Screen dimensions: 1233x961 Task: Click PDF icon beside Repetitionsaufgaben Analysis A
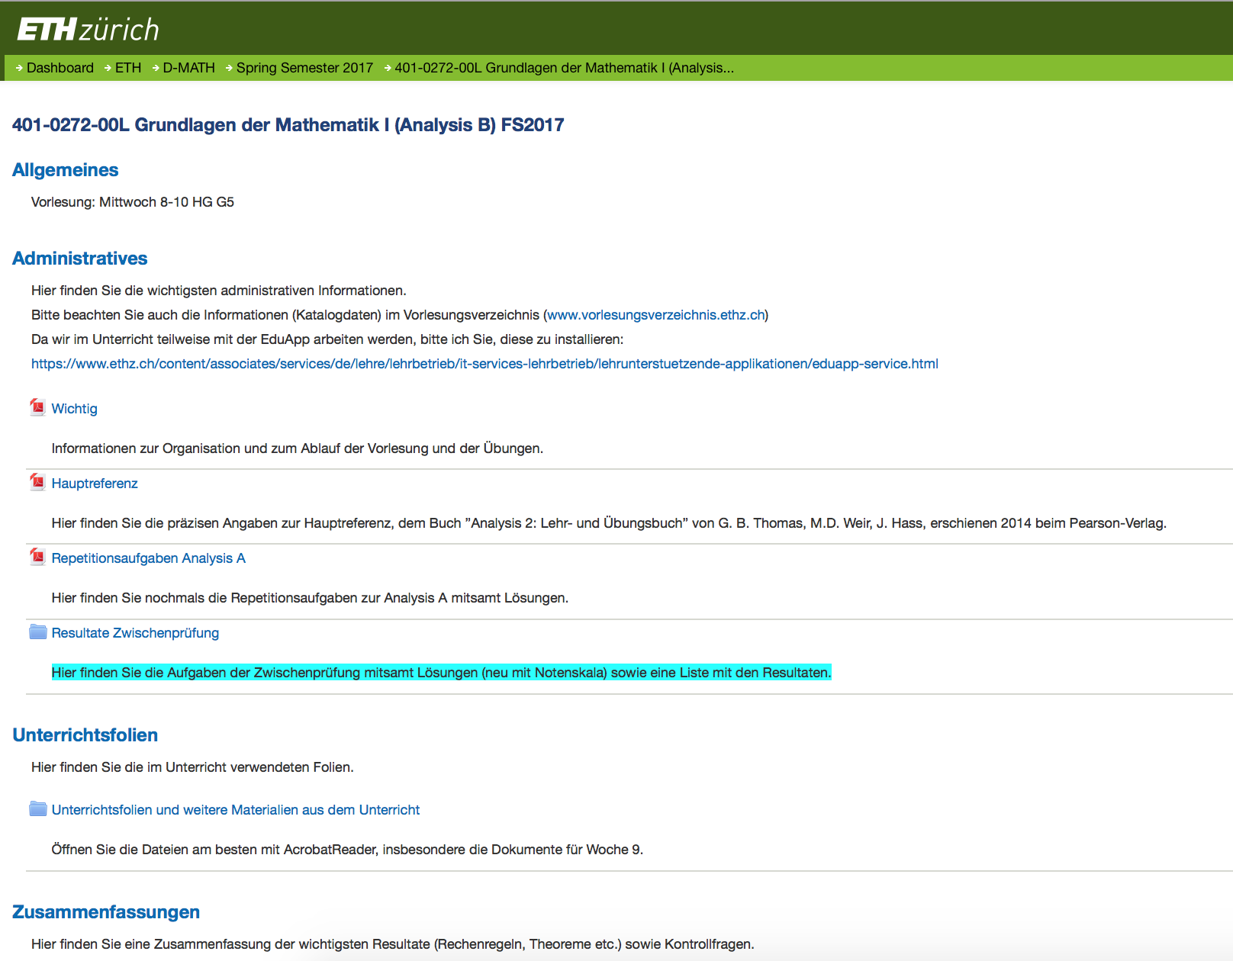click(x=37, y=557)
